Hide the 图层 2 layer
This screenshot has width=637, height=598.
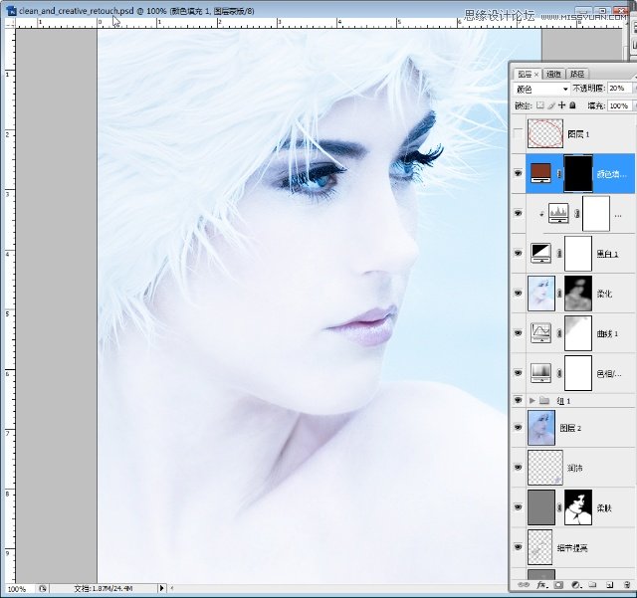(x=518, y=427)
